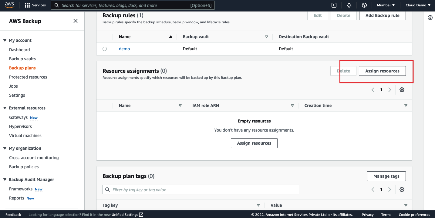
Task: Open Cookie preferences in the footer
Action: (x=414, y=215)
